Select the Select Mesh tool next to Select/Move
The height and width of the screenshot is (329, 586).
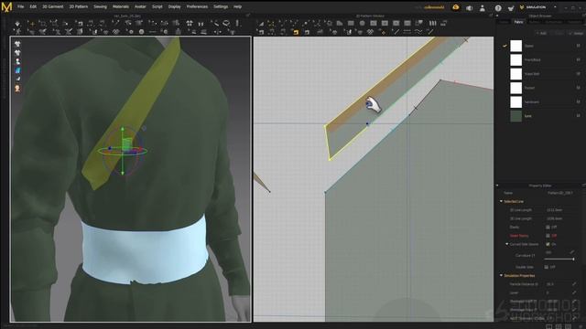tap(42, 24)
